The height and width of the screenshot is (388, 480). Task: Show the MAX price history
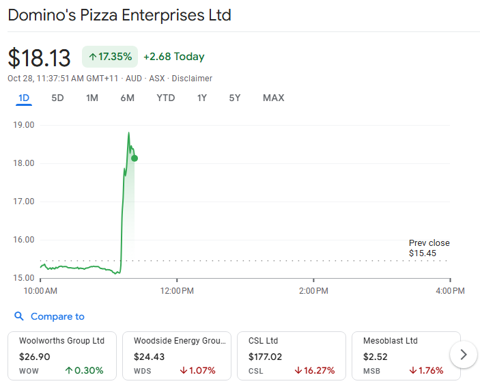click(x=273, y=98)
